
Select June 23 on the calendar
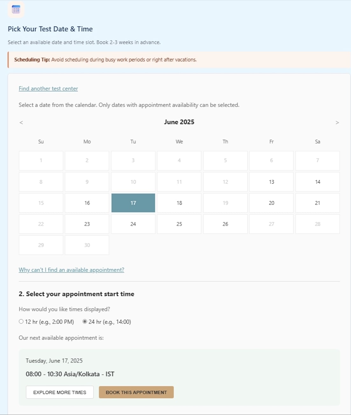(87, 224)
